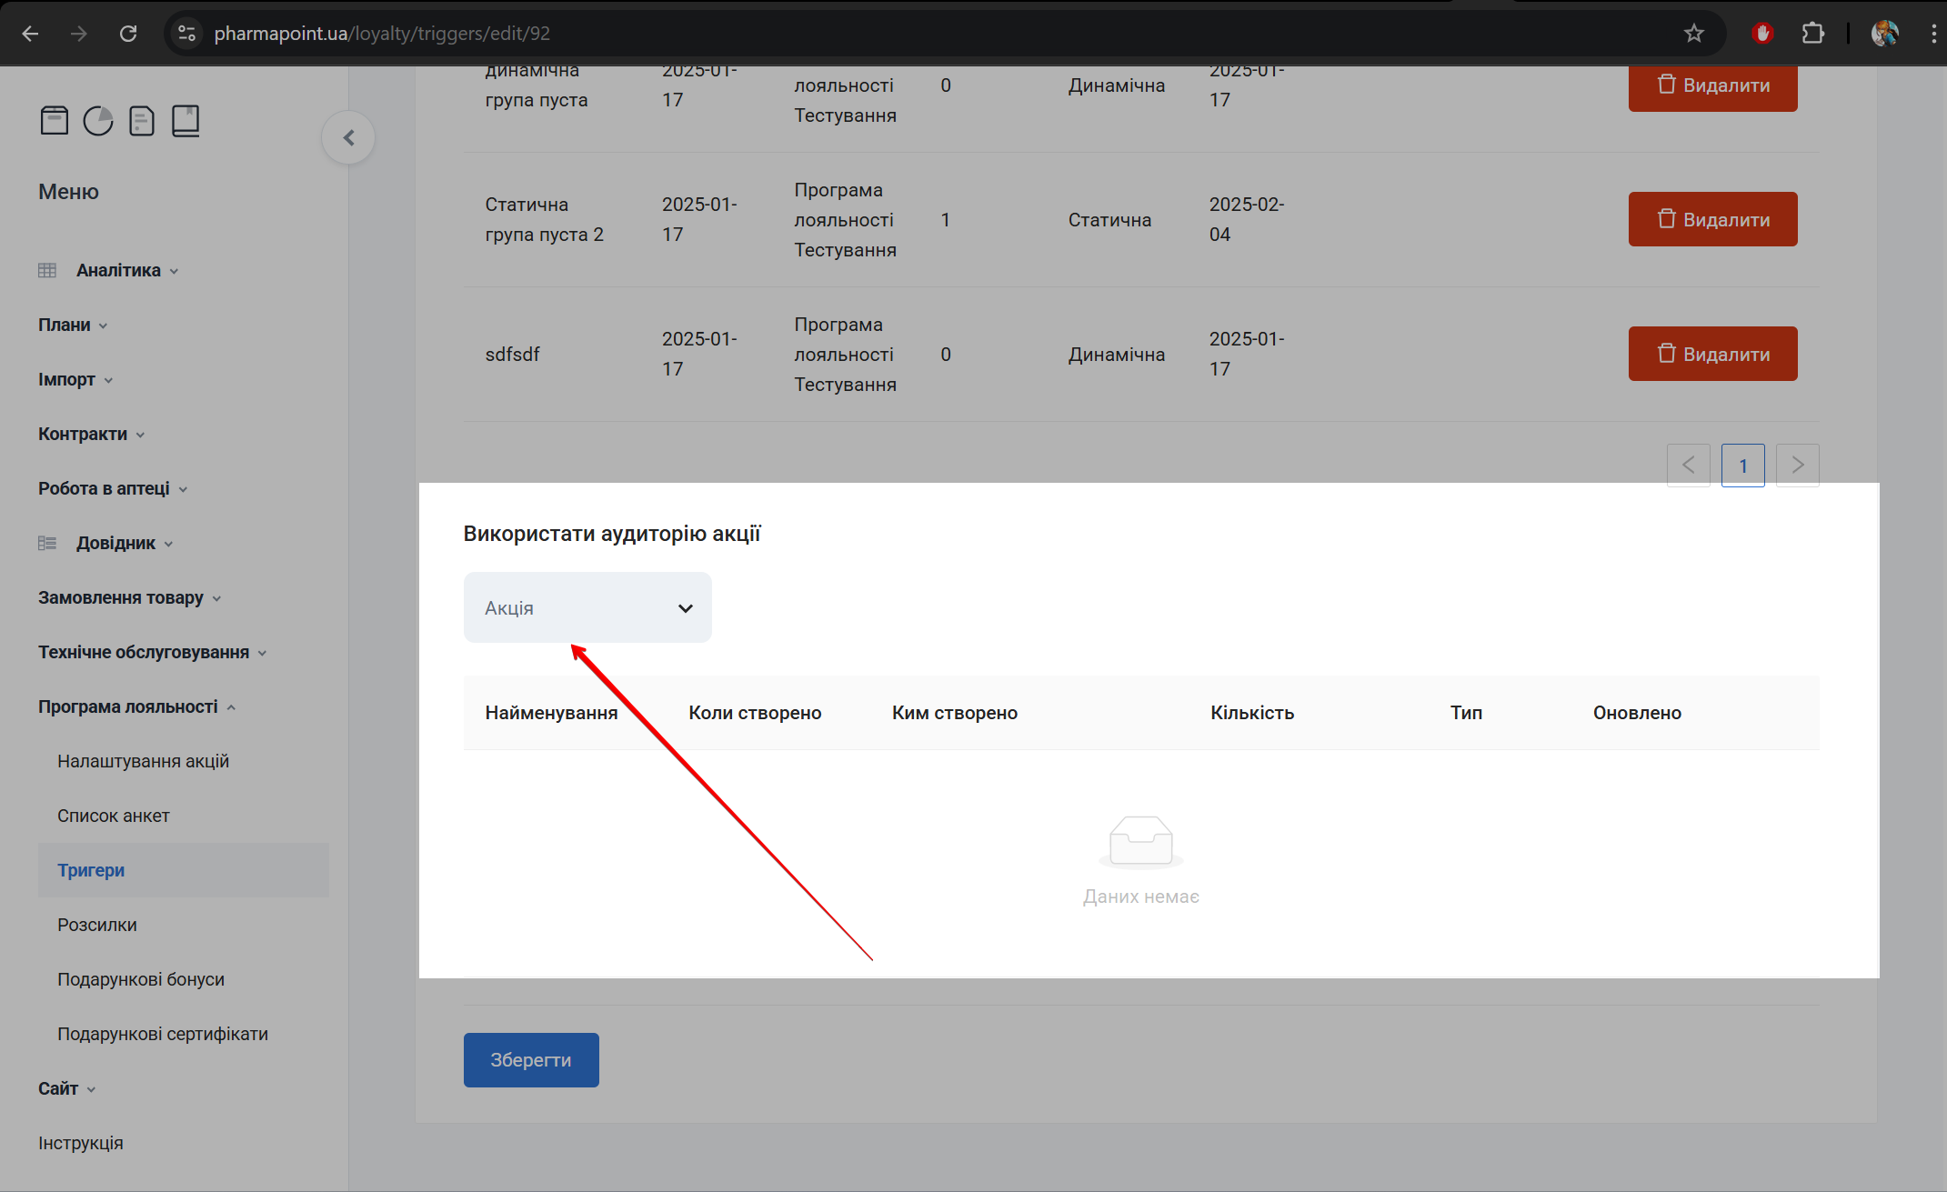Reload the page
The width and height of the screenshot is (1947, 1192).
[128, 34]
